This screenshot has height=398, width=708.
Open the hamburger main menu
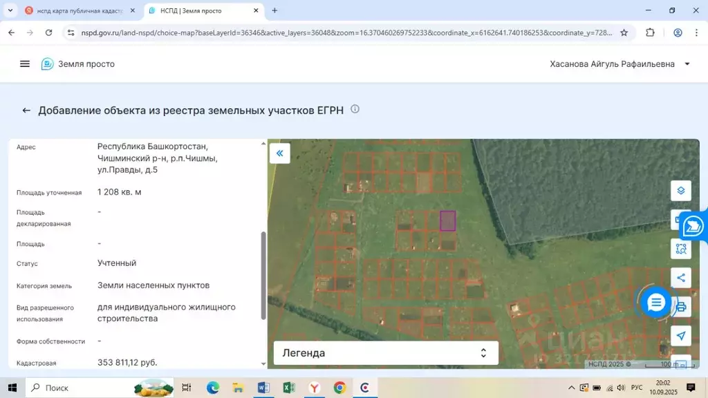25,64
